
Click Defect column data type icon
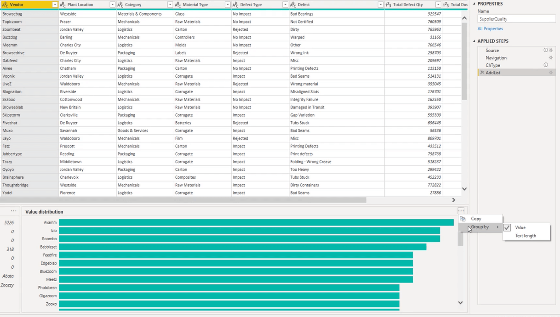(x=293, y=5)
